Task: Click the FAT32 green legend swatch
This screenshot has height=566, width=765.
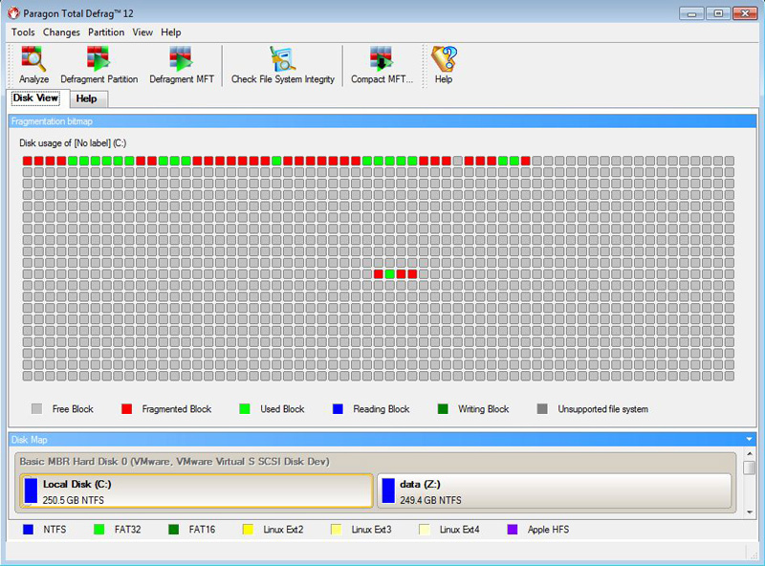Action: click(99, 530)
